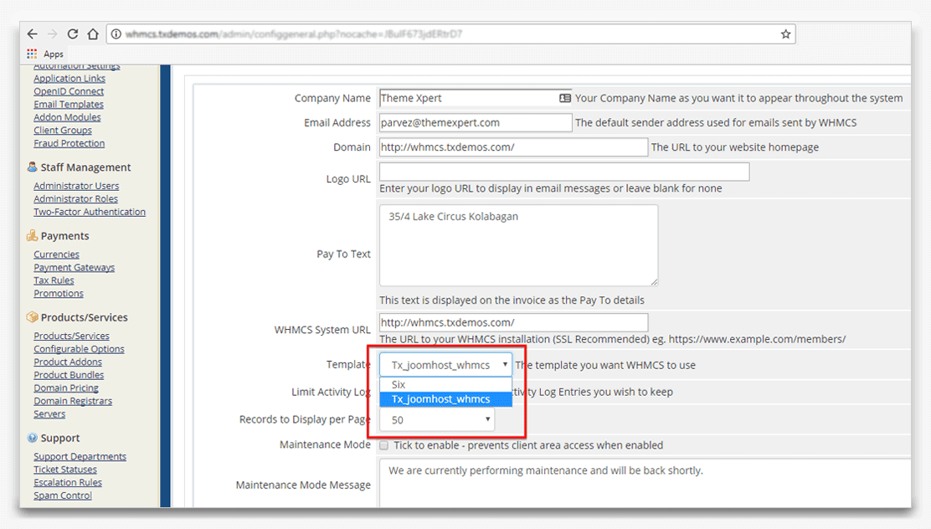Open Administrator Users link

pyautogui.click(x=76, y=186)
